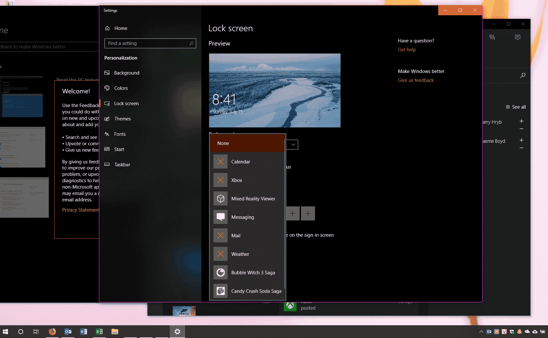The image size is (548, 338).
Task: Click the Home icon in Settings sidebar
Action: pos(107,28)
